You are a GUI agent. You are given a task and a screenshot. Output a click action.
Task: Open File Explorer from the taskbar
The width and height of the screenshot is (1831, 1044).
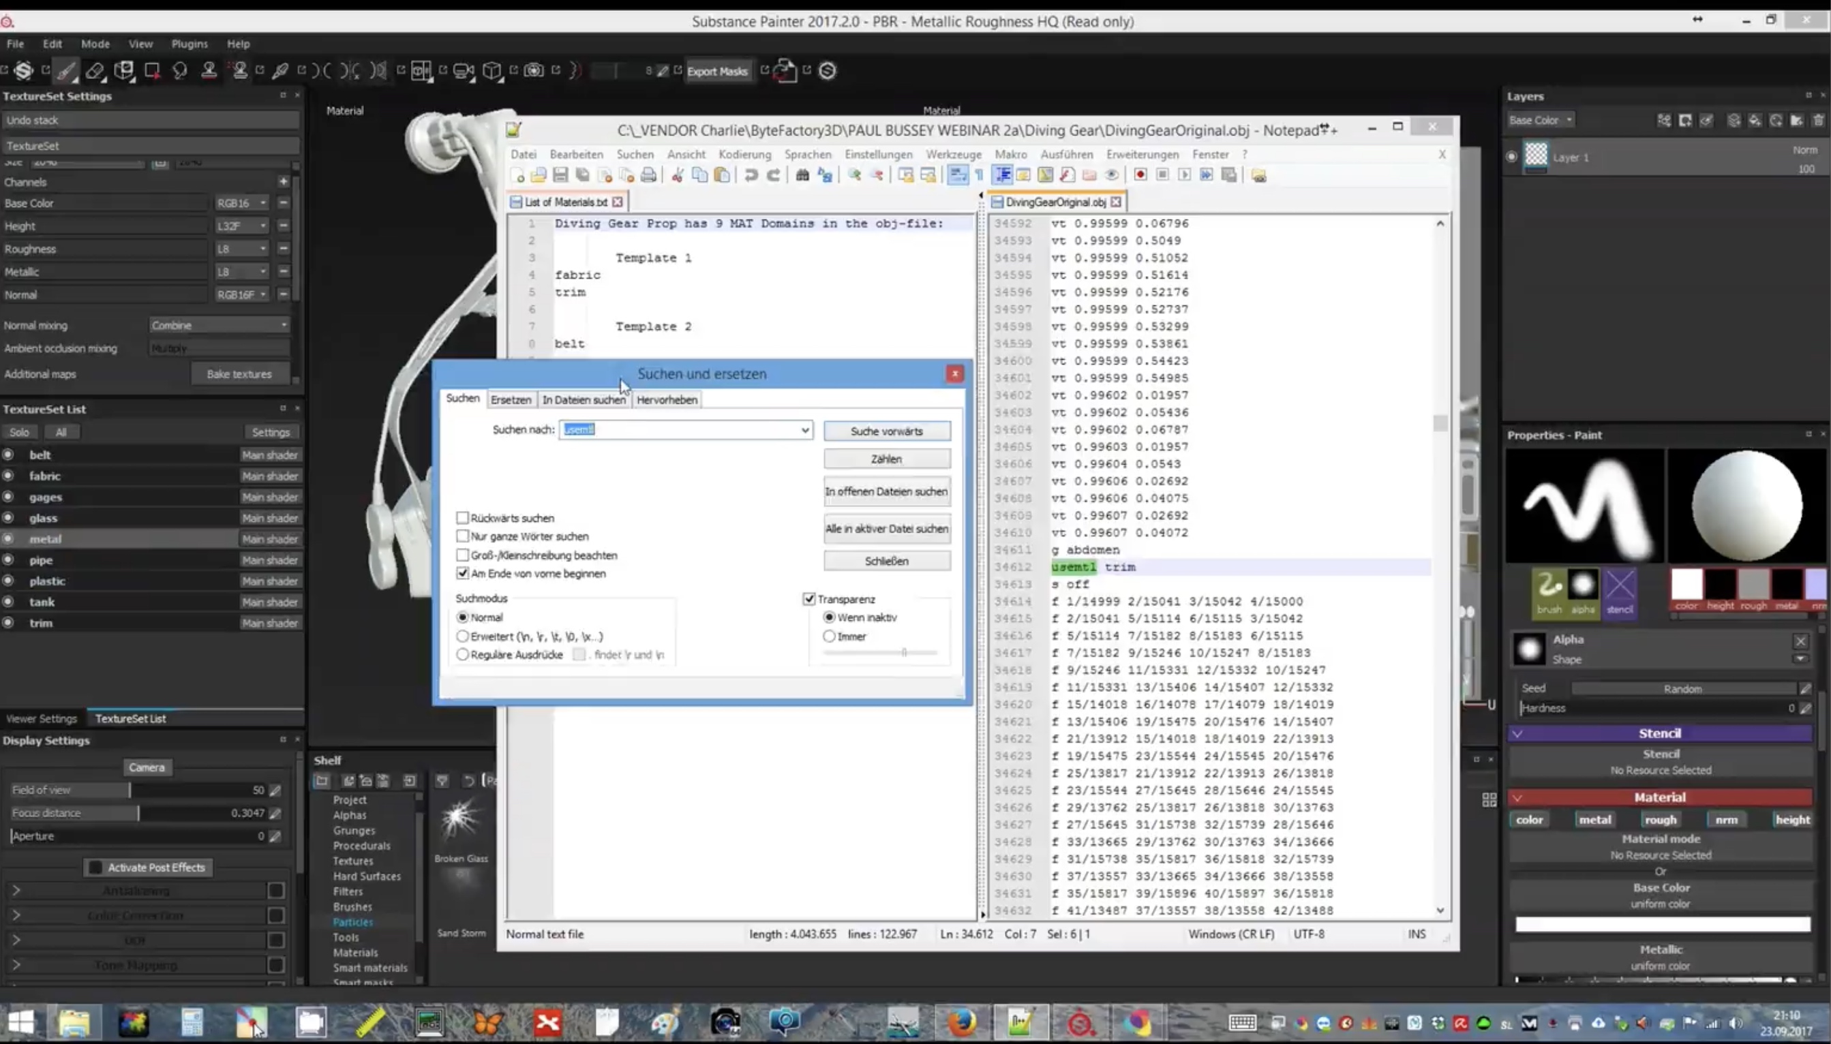click(x=74, y=1022)
